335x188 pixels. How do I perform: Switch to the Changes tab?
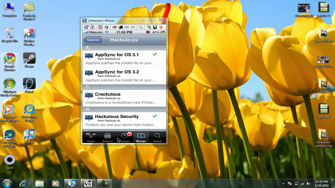click(x=124, y=137)
